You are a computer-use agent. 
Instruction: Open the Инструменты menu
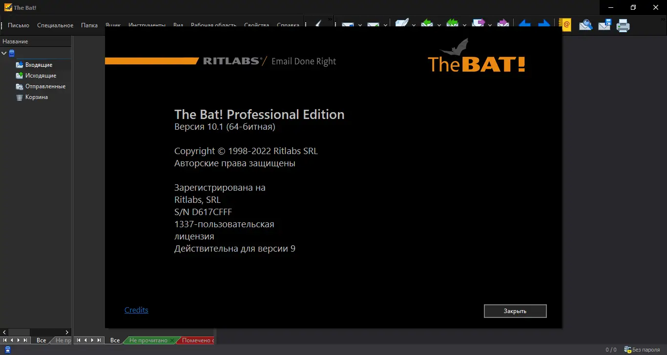pyautogui.click(x=147, y=25)
